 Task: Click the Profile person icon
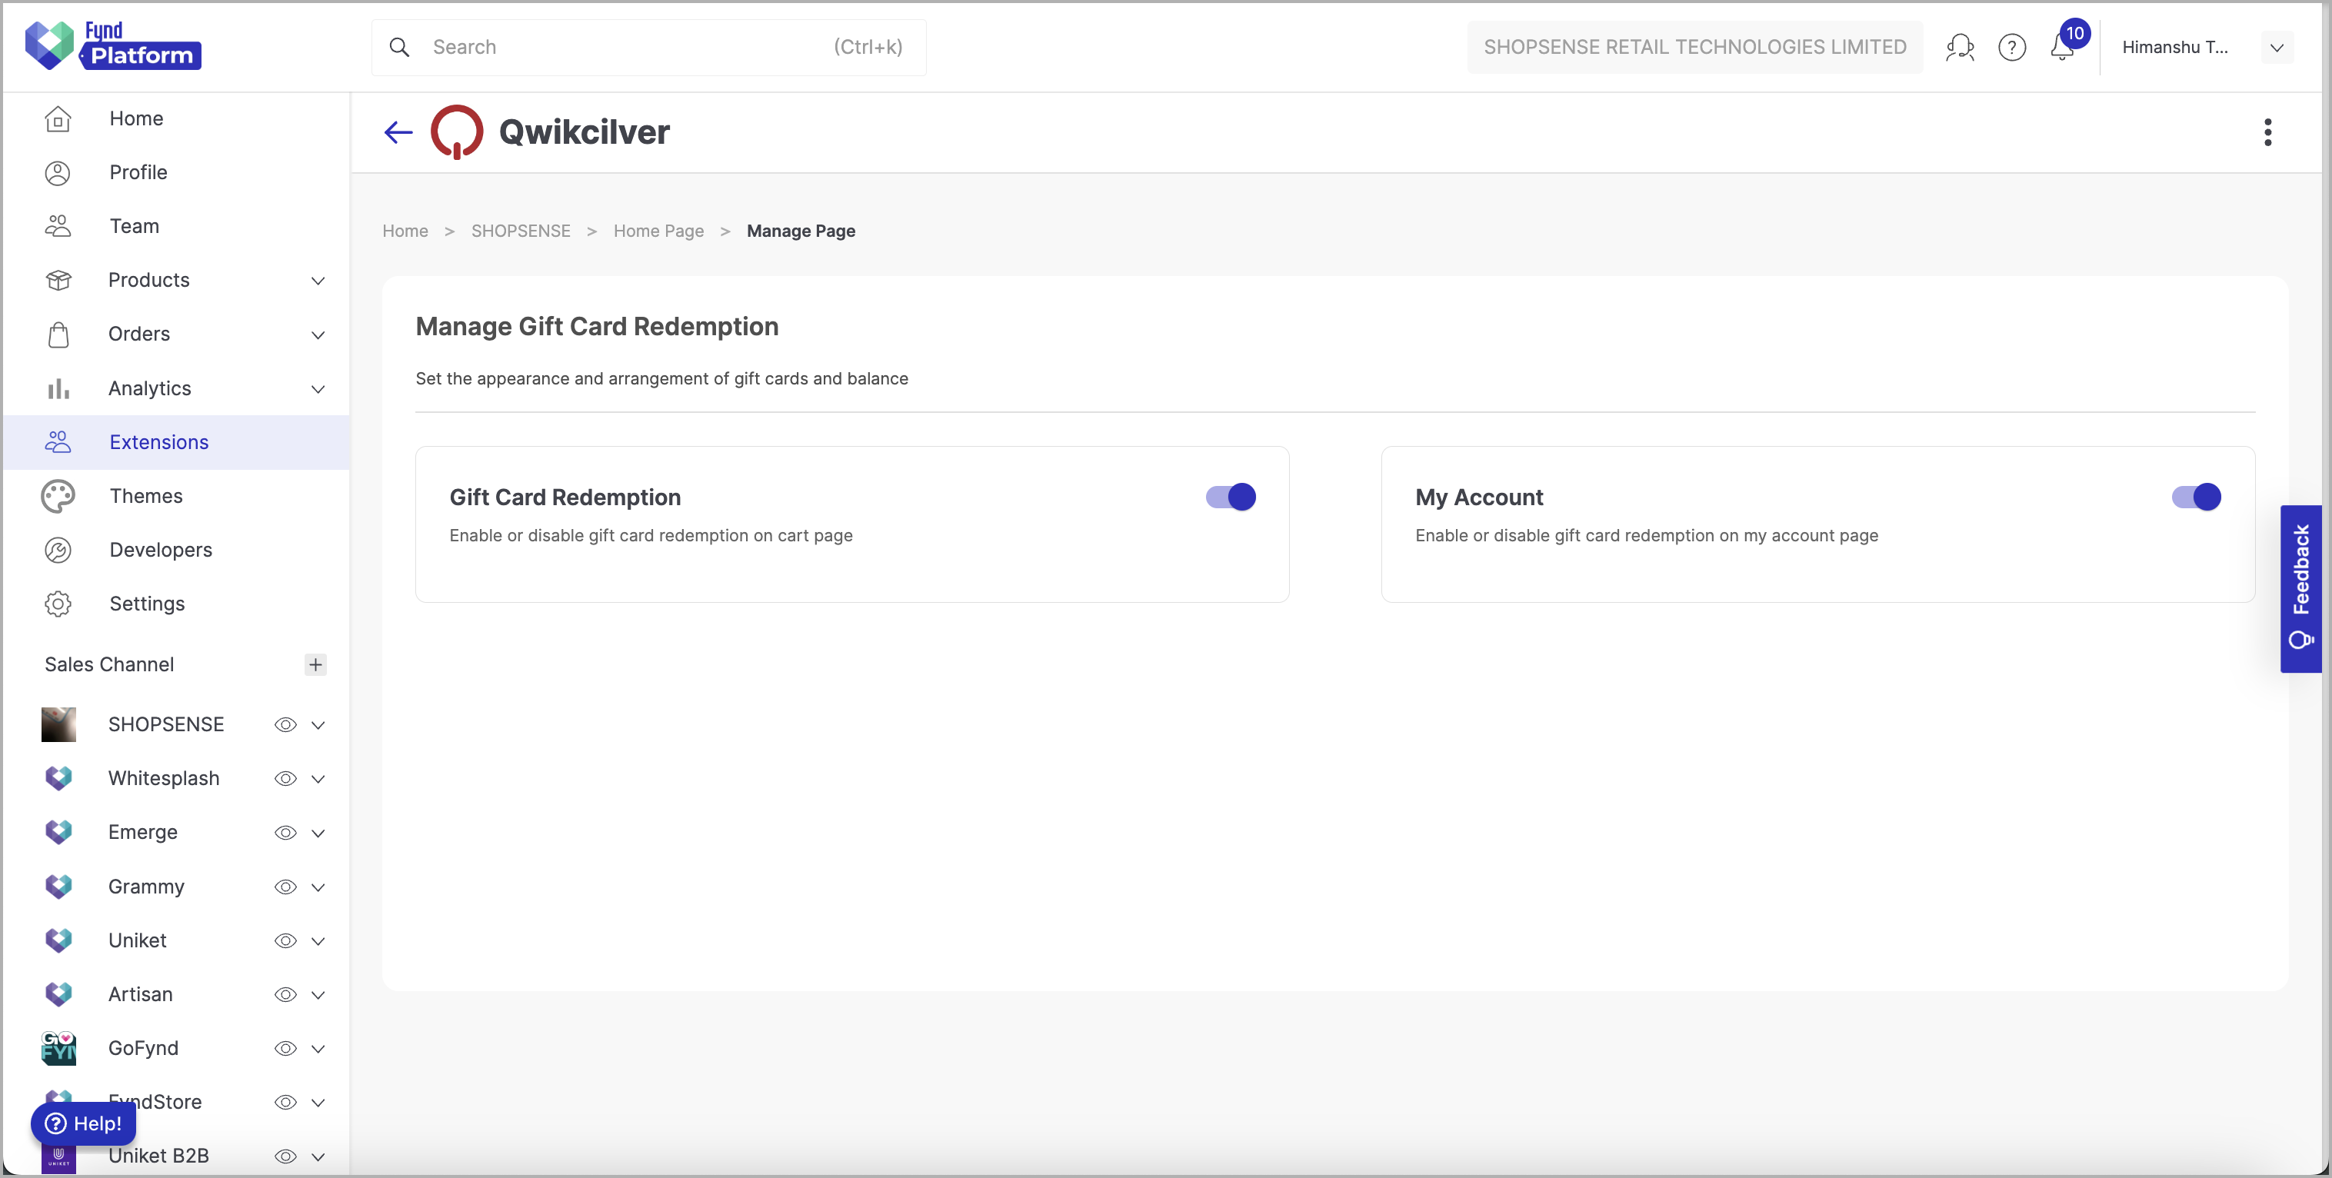tap(58, 173)
